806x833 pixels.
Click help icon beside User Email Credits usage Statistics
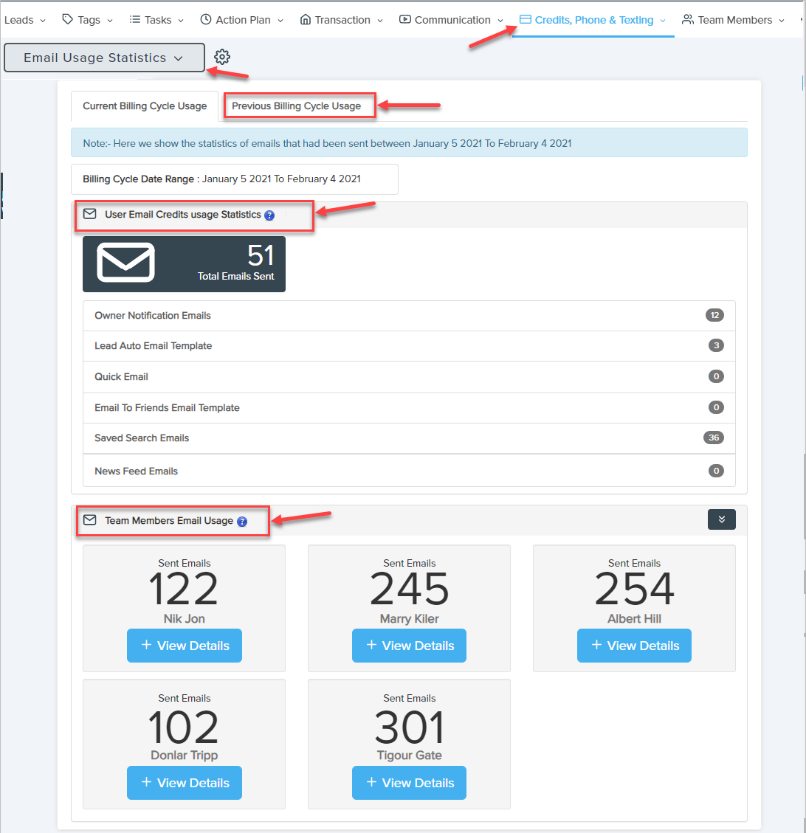coord(269,215)
